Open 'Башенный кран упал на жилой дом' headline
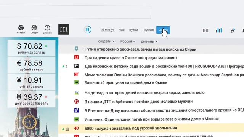Viewport: 244px width, 137px height. point(126,83)
